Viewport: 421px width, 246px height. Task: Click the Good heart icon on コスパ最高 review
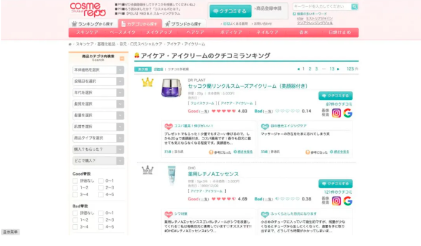click(x=168, y=126)
